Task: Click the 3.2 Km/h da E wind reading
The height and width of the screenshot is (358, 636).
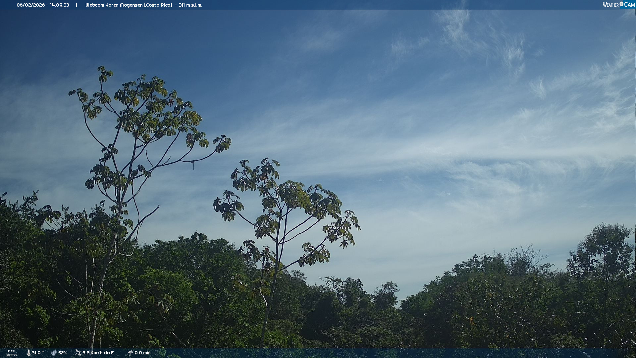Action: (98, 353)
